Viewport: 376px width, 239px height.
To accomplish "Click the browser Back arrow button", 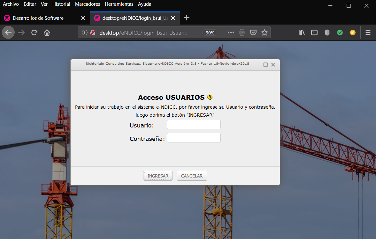I will click(8, 33).
